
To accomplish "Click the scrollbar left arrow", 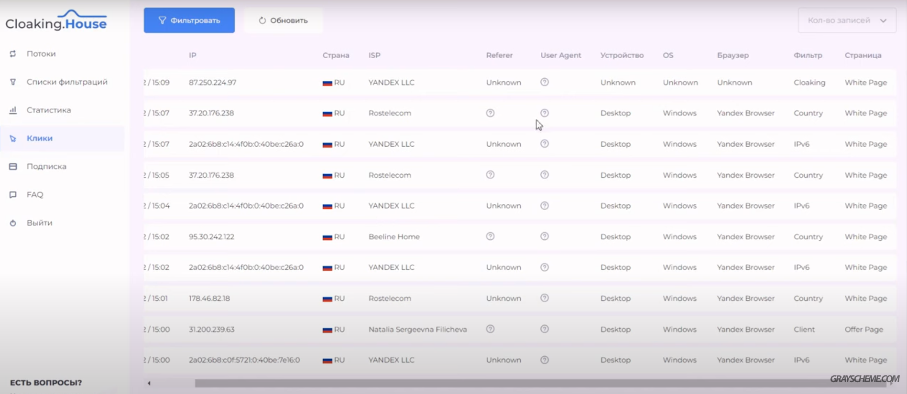I will pyautogui.click(x=149, y=383).
